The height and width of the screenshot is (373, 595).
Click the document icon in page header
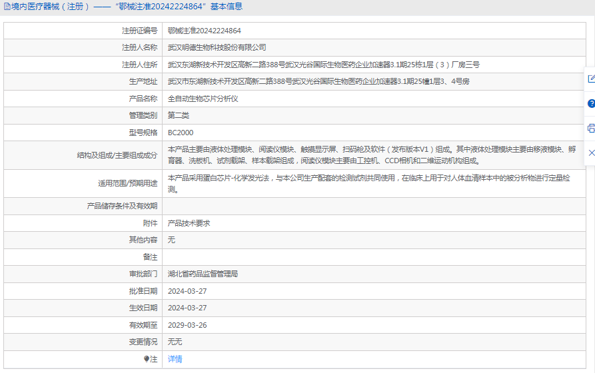click(7, 7)
